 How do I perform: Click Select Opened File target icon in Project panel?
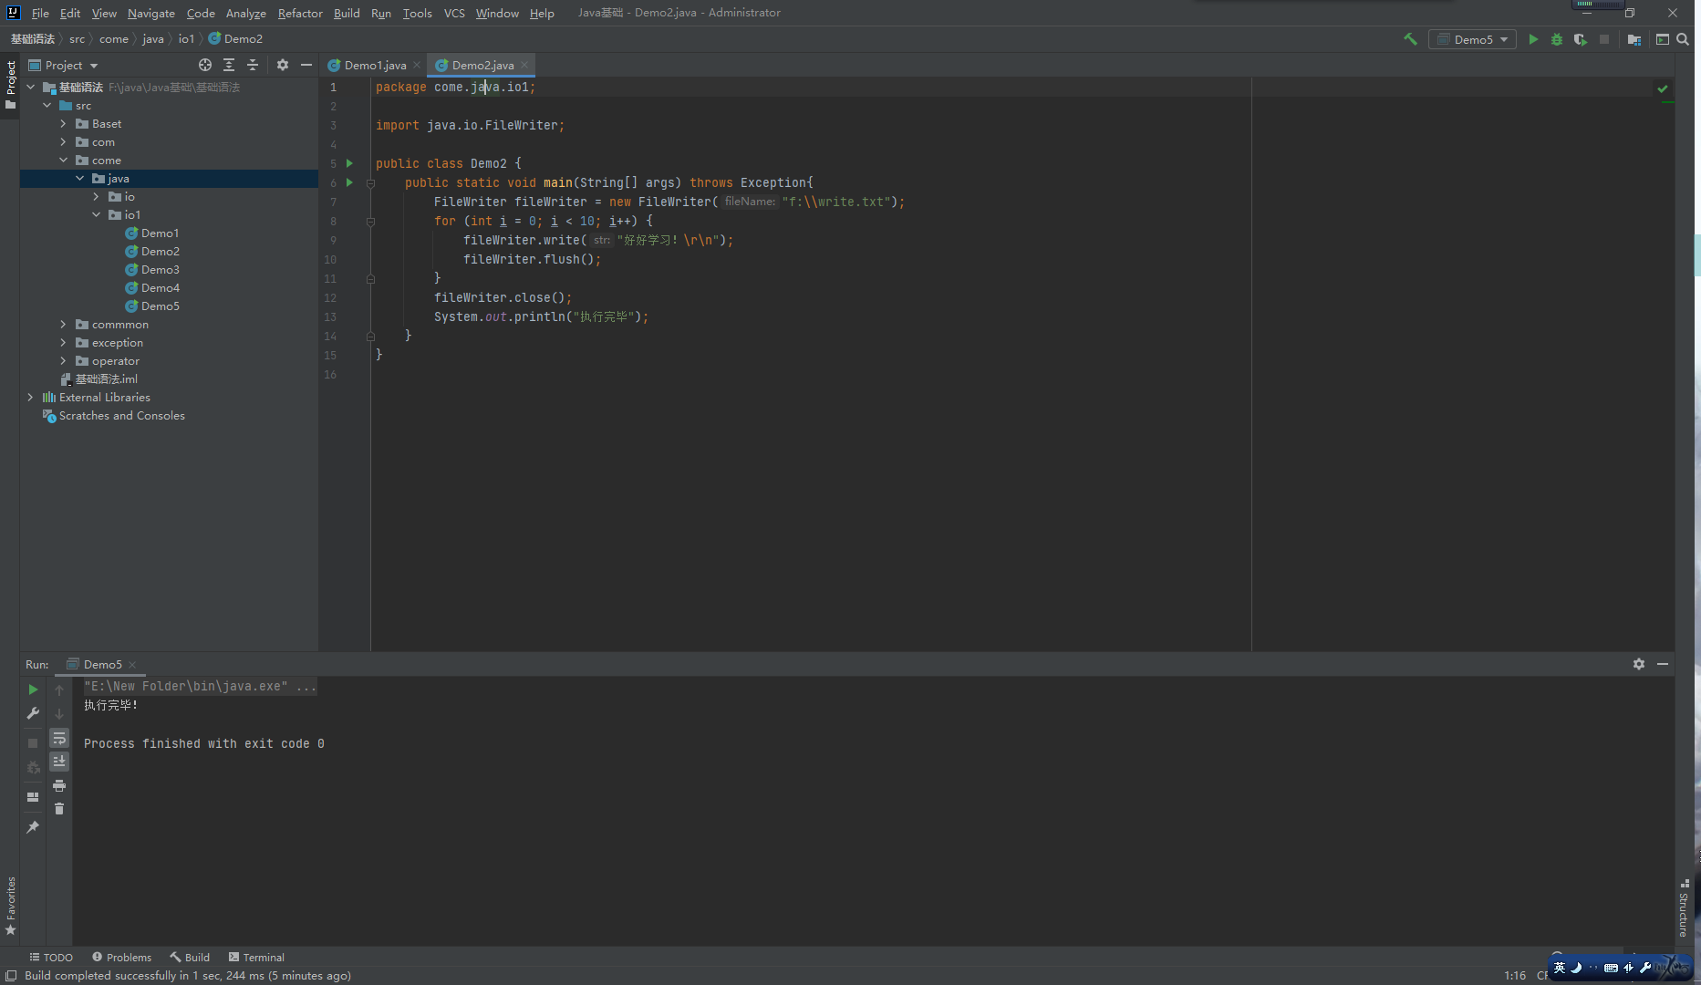205,65
